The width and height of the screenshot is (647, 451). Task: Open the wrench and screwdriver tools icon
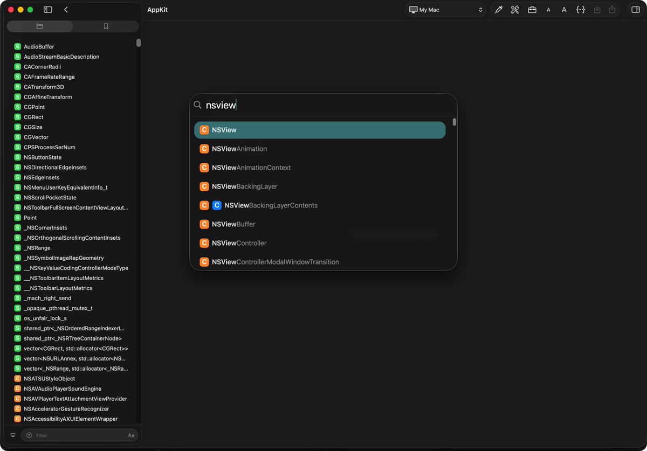pyautogui.click(x=515, y=10)
